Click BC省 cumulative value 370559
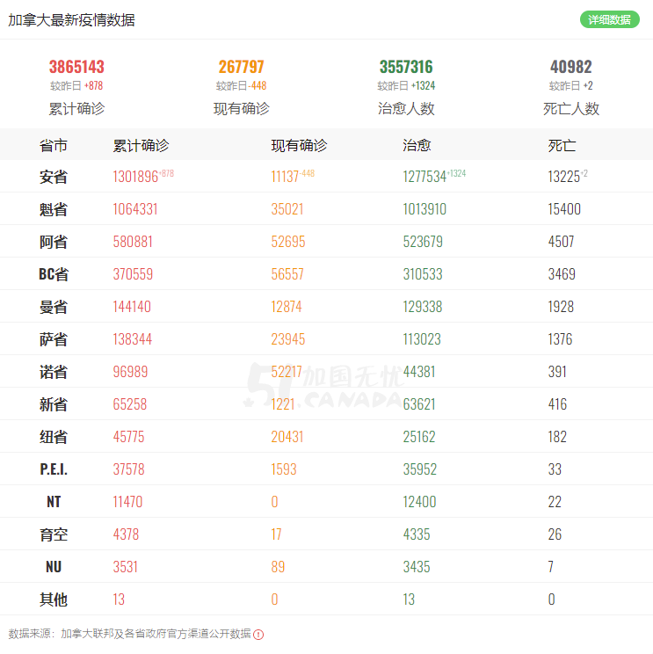 point(133,274)
